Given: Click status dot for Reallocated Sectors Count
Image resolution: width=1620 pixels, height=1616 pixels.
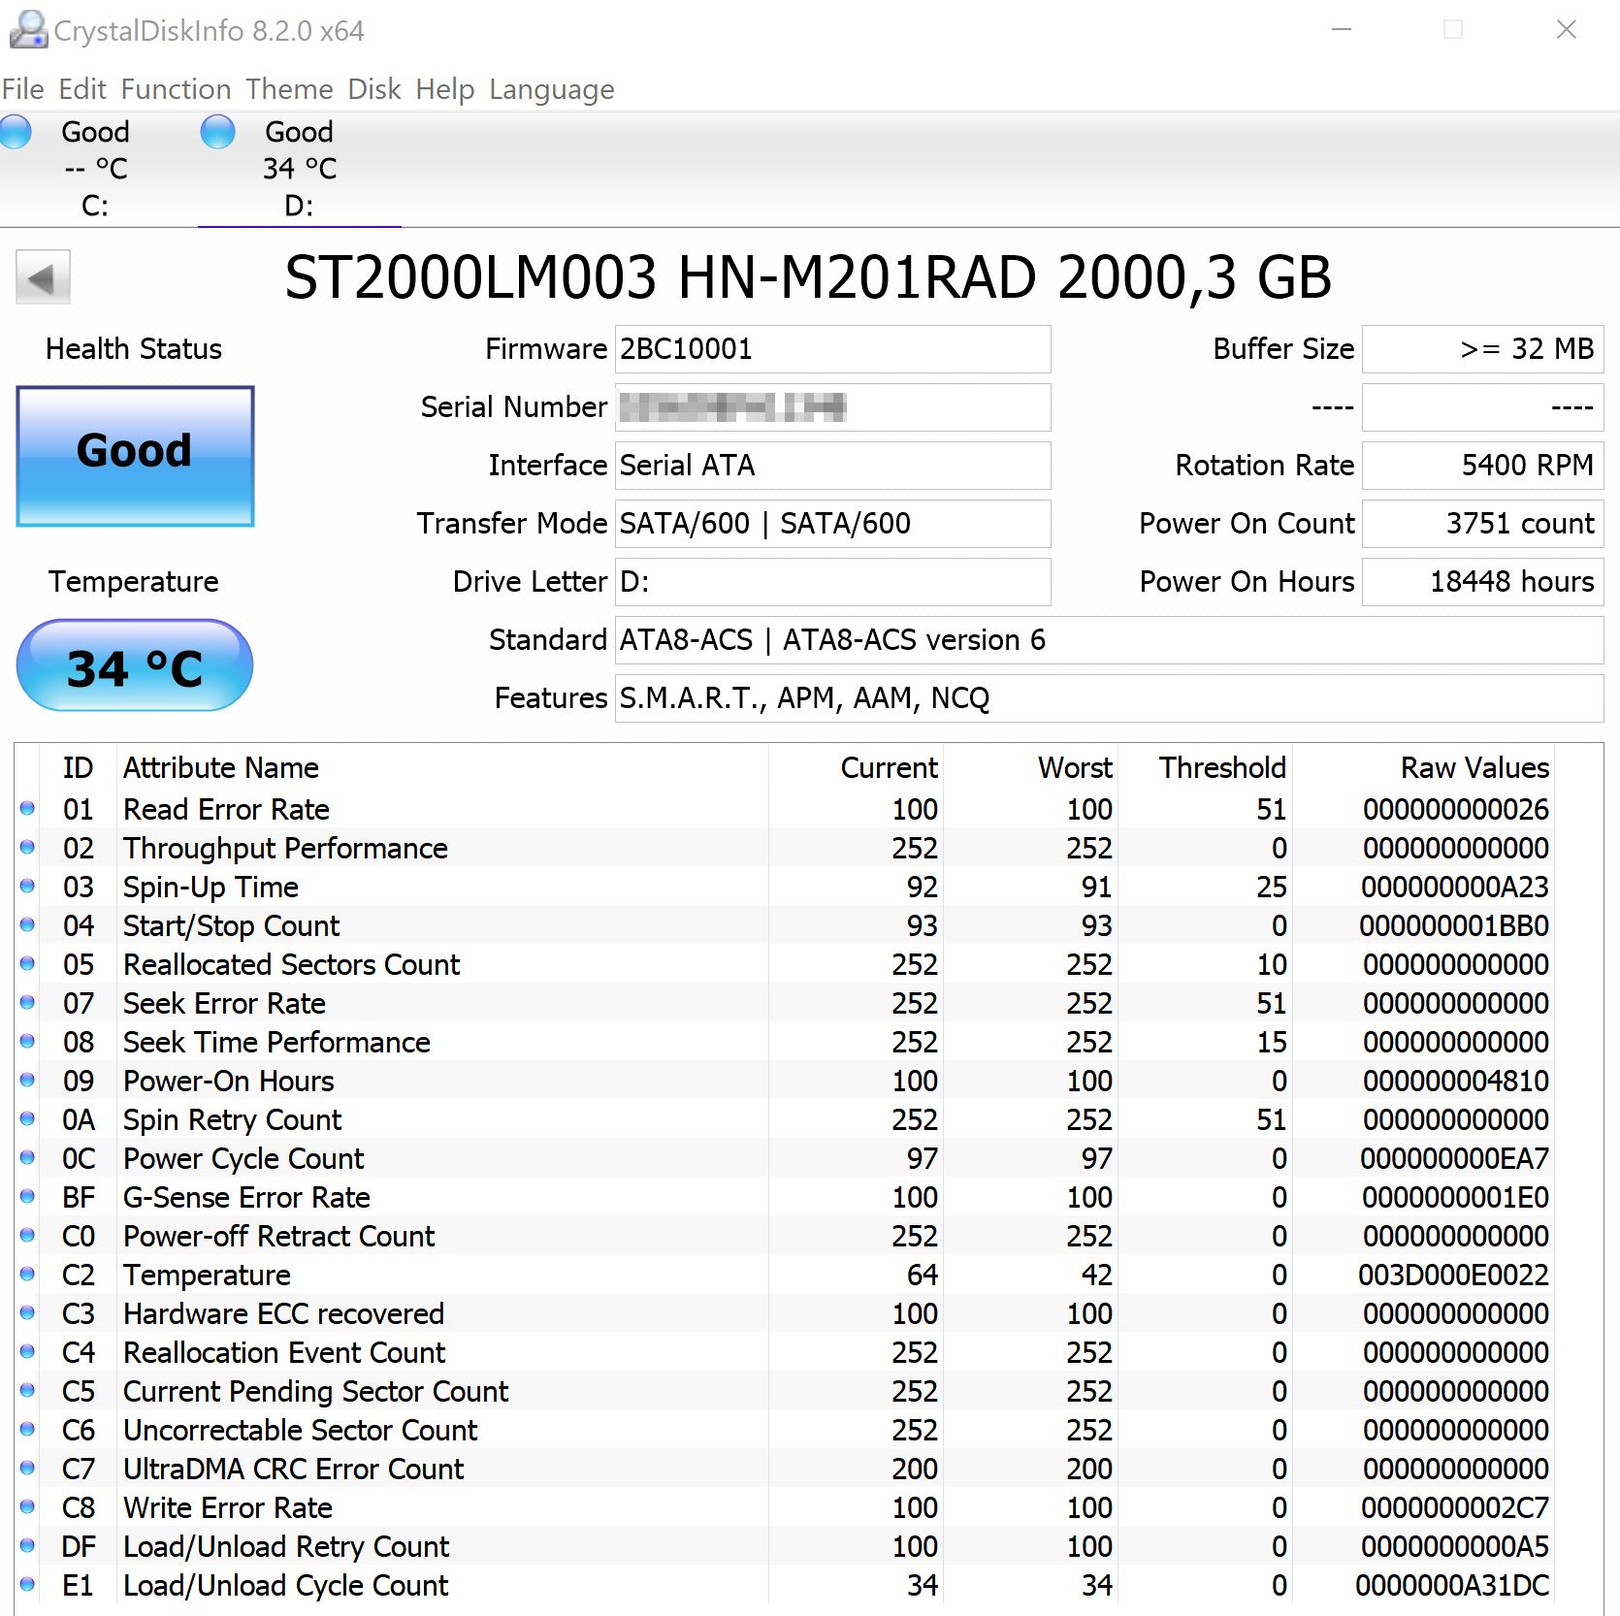Looking at the screenshot, I should click(27, 963).
